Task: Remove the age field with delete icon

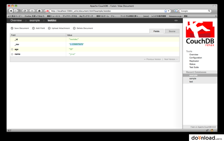Action: point(12,49)
